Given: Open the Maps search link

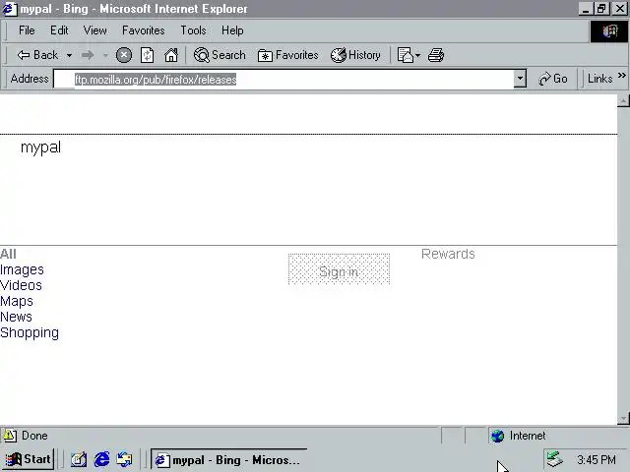Looking at the screenshot, I should point(17,301).
